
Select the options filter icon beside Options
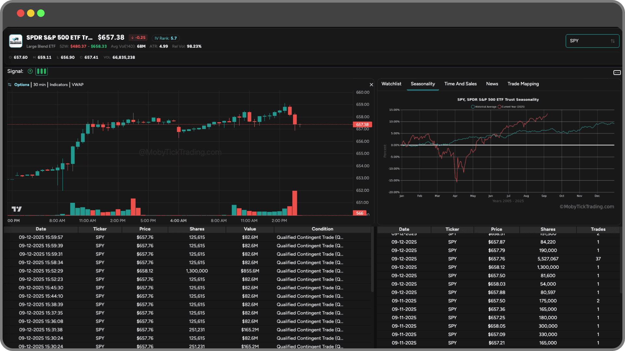[x=10, y=84]
